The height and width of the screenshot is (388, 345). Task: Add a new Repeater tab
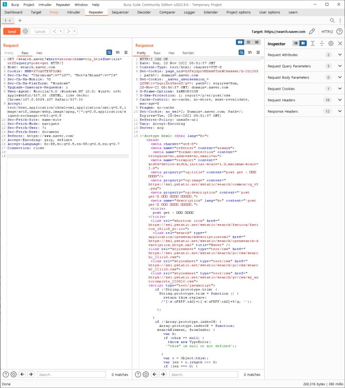pyautogui.click(x=20, y=21)
